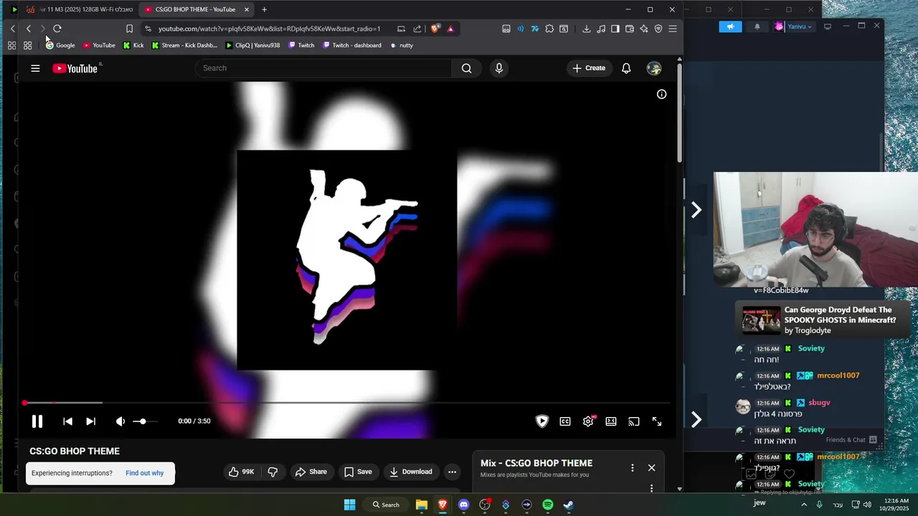Mute the video volume speaker icon

click(x=120, y=421)
